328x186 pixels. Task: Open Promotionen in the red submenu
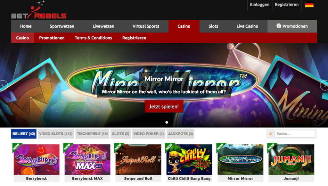point(52,38)
